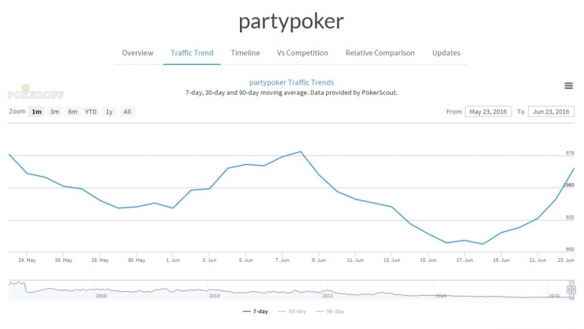The width and height of the screenshot is (584, 329).
Task: Set zoom range to 6m
Action: (73, 112)
